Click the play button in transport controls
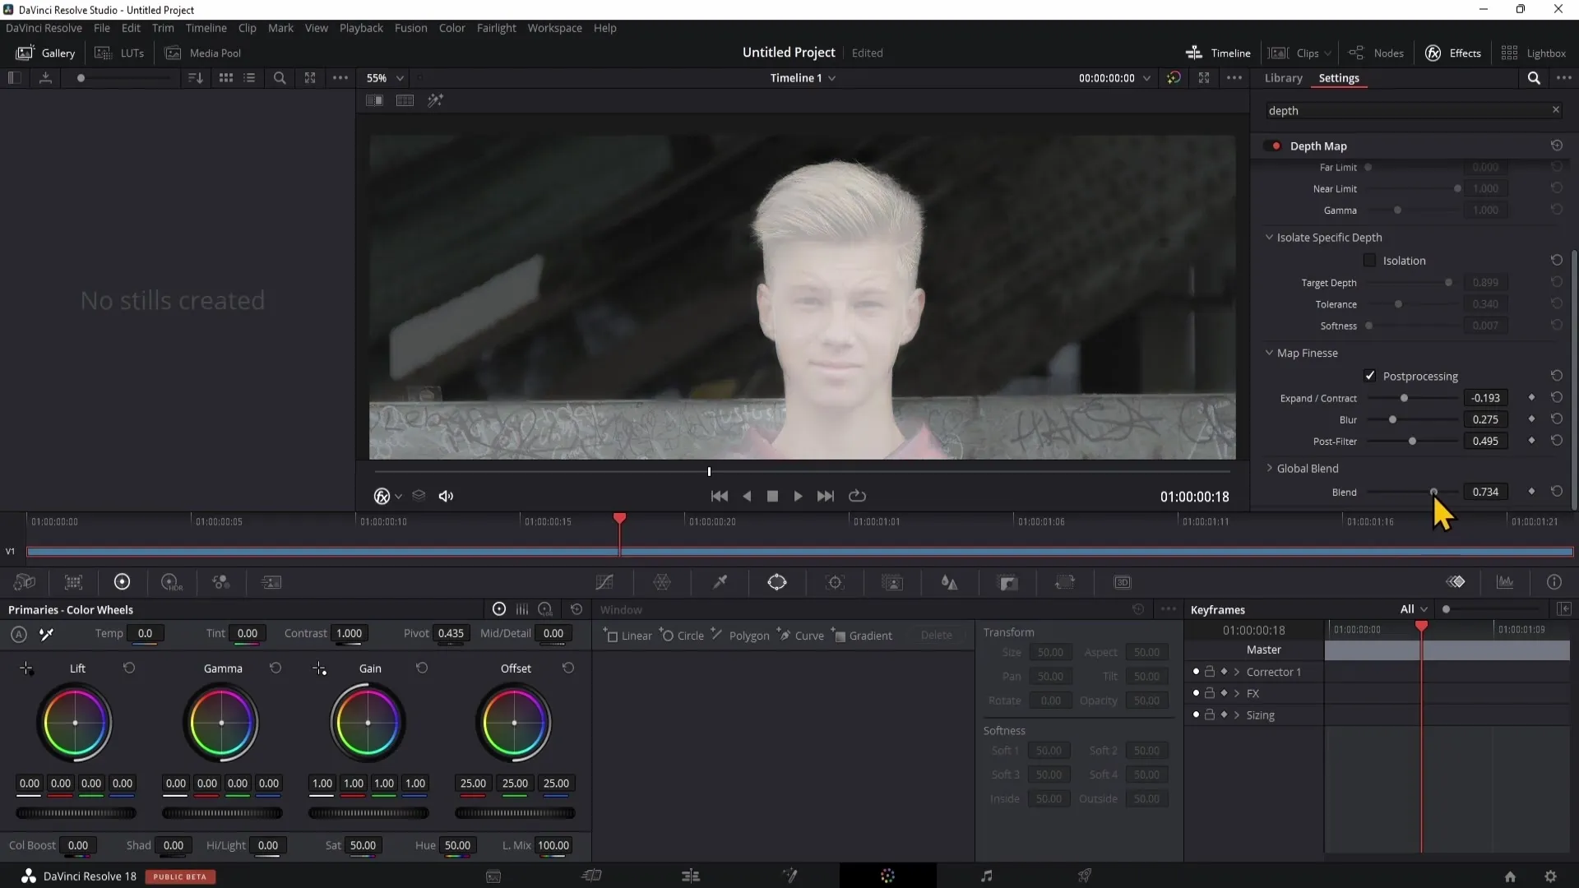1579x888 pixels. coord(799,497)
